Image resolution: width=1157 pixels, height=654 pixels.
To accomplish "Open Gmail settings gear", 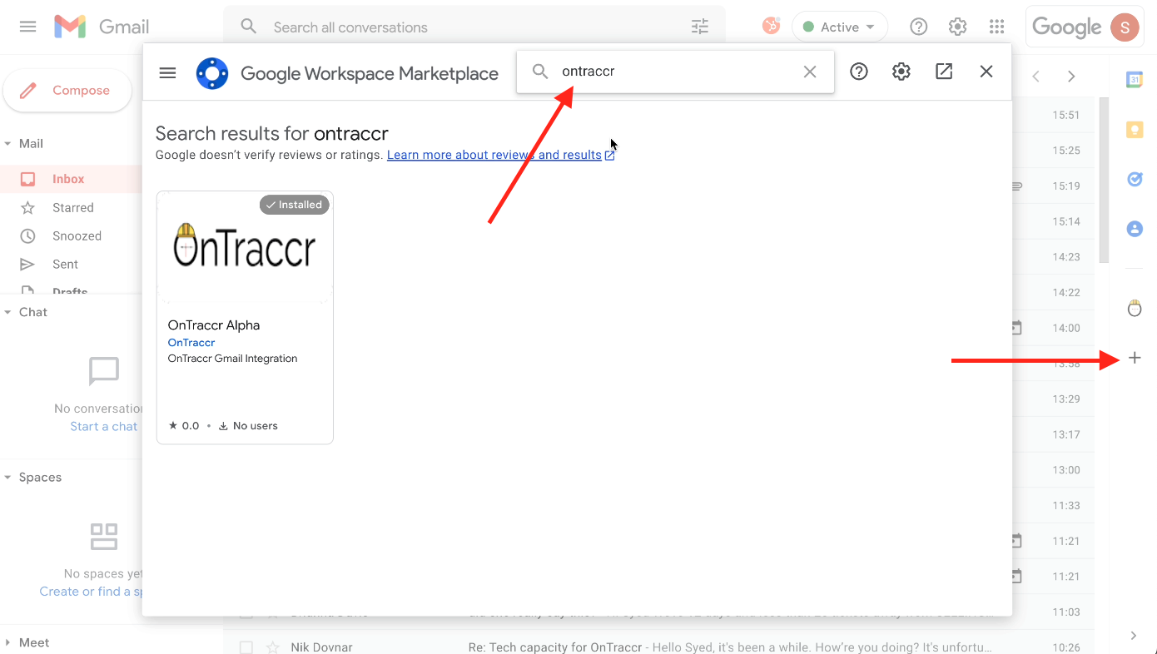I will pos(958,27).
